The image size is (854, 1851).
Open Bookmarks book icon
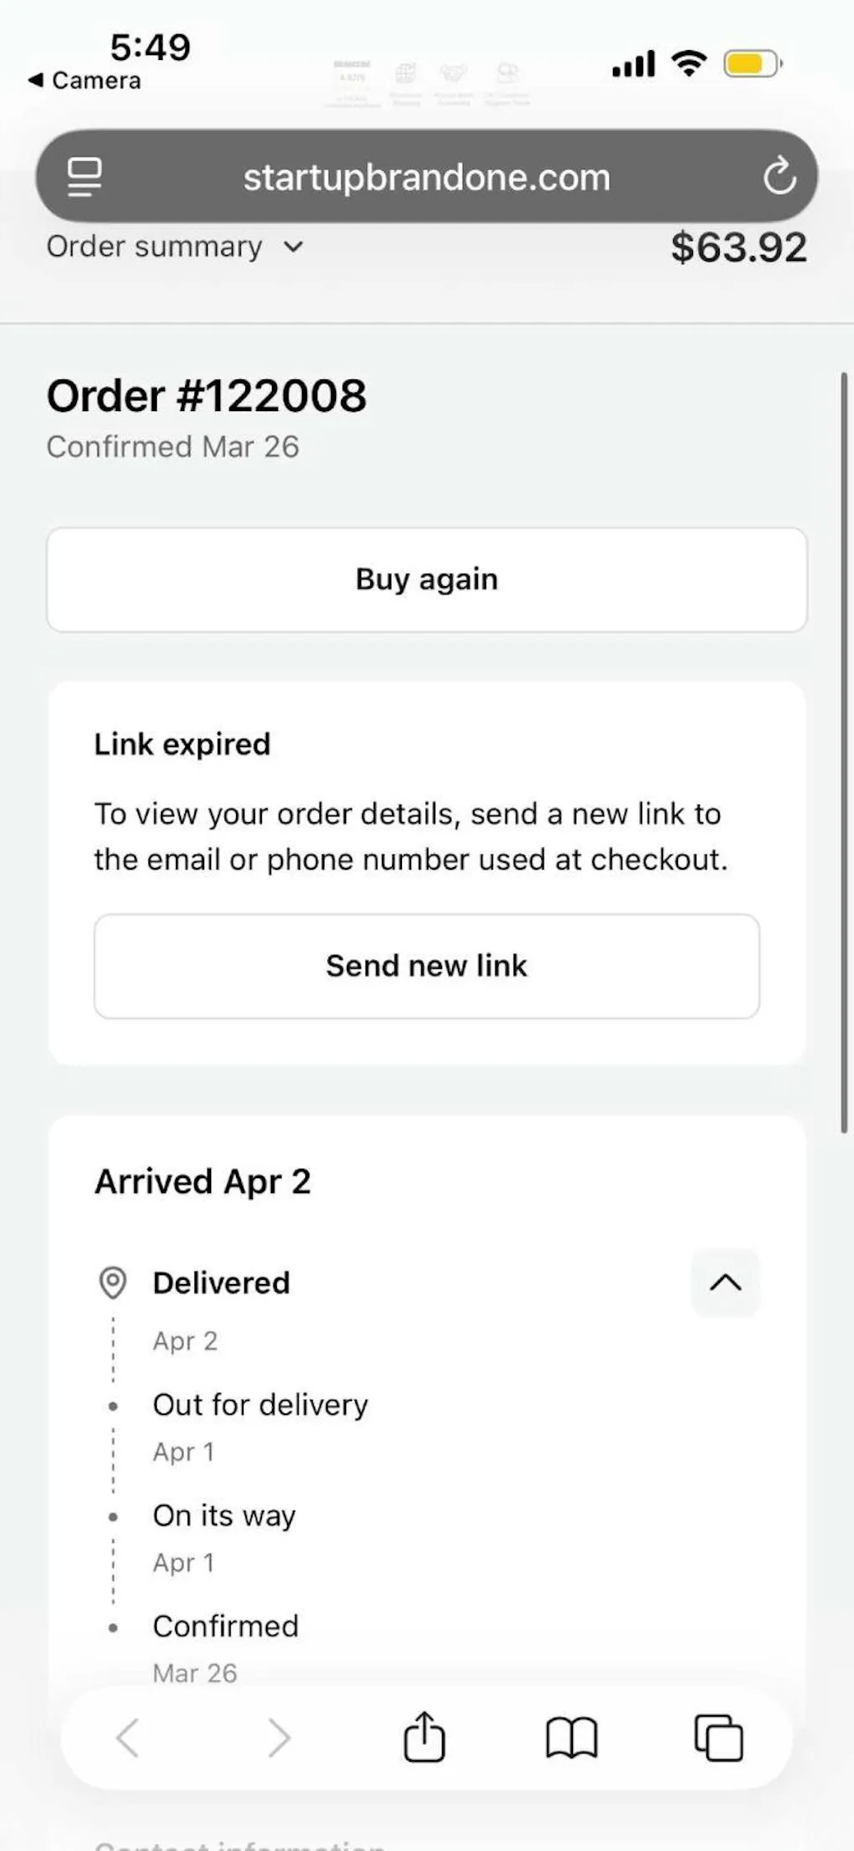click(x=571, y=1738)
